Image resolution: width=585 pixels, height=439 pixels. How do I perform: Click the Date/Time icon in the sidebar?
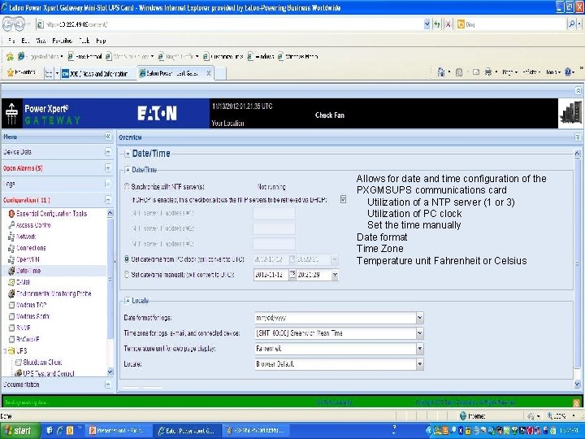pos(11,271)
